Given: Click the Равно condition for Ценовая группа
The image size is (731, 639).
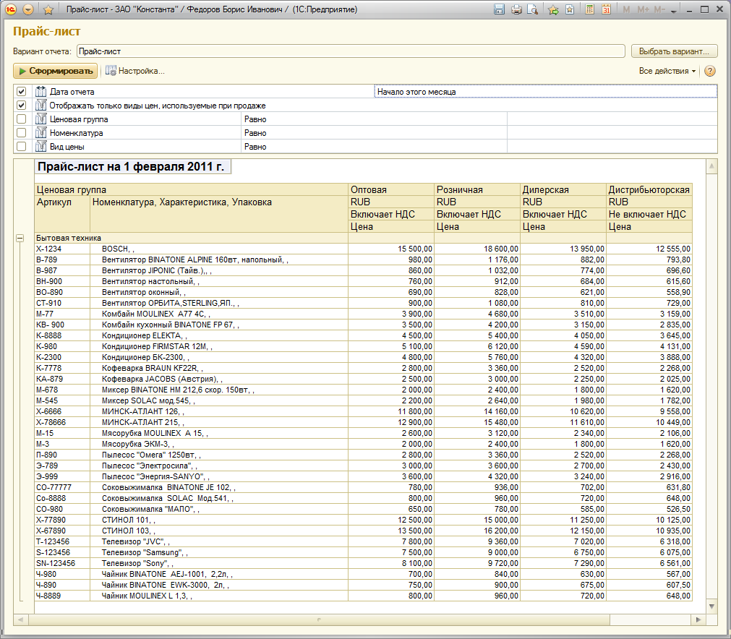Looking at the screenshot, I should [x=375, y=119].
